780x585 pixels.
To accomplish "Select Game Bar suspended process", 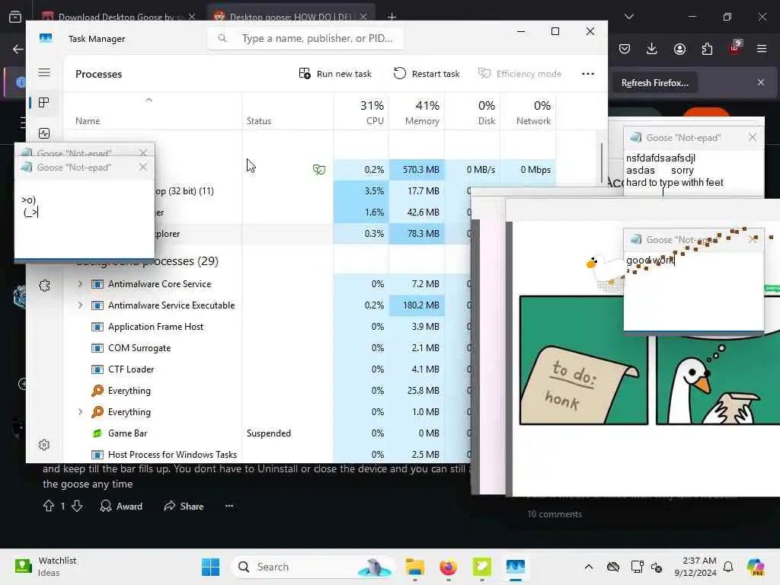I will 127,433.
